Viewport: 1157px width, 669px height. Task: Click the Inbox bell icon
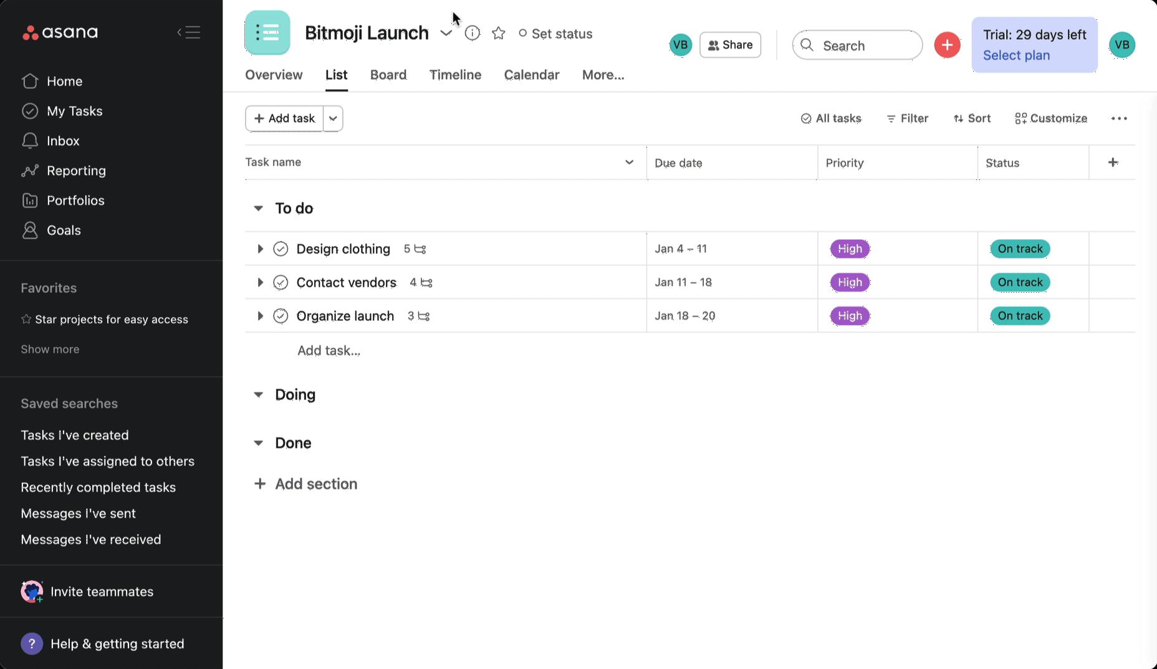pos(30,141)
